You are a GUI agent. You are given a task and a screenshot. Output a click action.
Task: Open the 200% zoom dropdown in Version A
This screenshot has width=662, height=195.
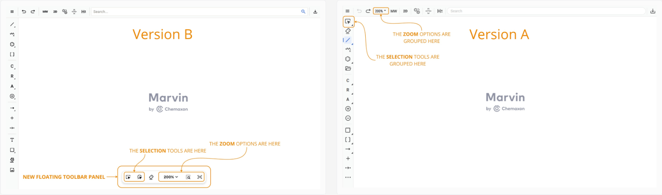(380, 11)
